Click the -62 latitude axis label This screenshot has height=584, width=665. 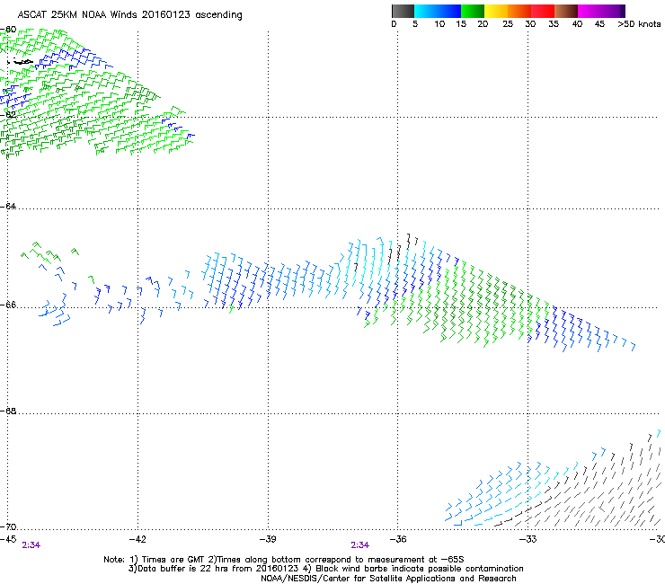coord(8,114)
